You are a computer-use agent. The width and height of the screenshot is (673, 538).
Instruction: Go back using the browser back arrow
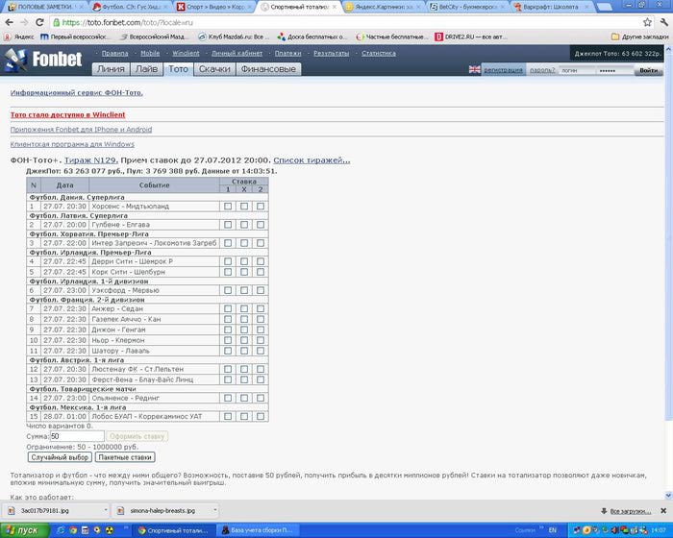9,22
